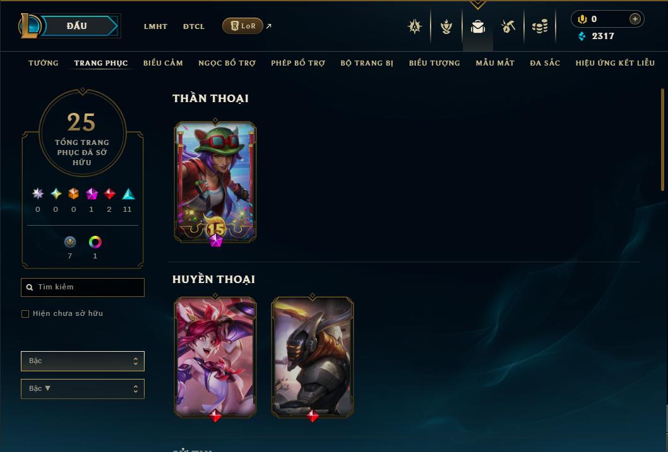This screenshot has width=668, height=452.
Task: Click the Tìm kiếm search field
Action: pos(83,287)
